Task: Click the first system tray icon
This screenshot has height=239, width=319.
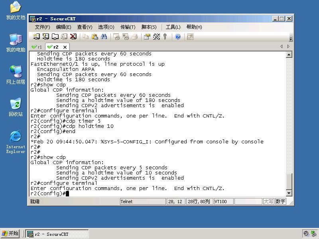Action: point(306,233)
